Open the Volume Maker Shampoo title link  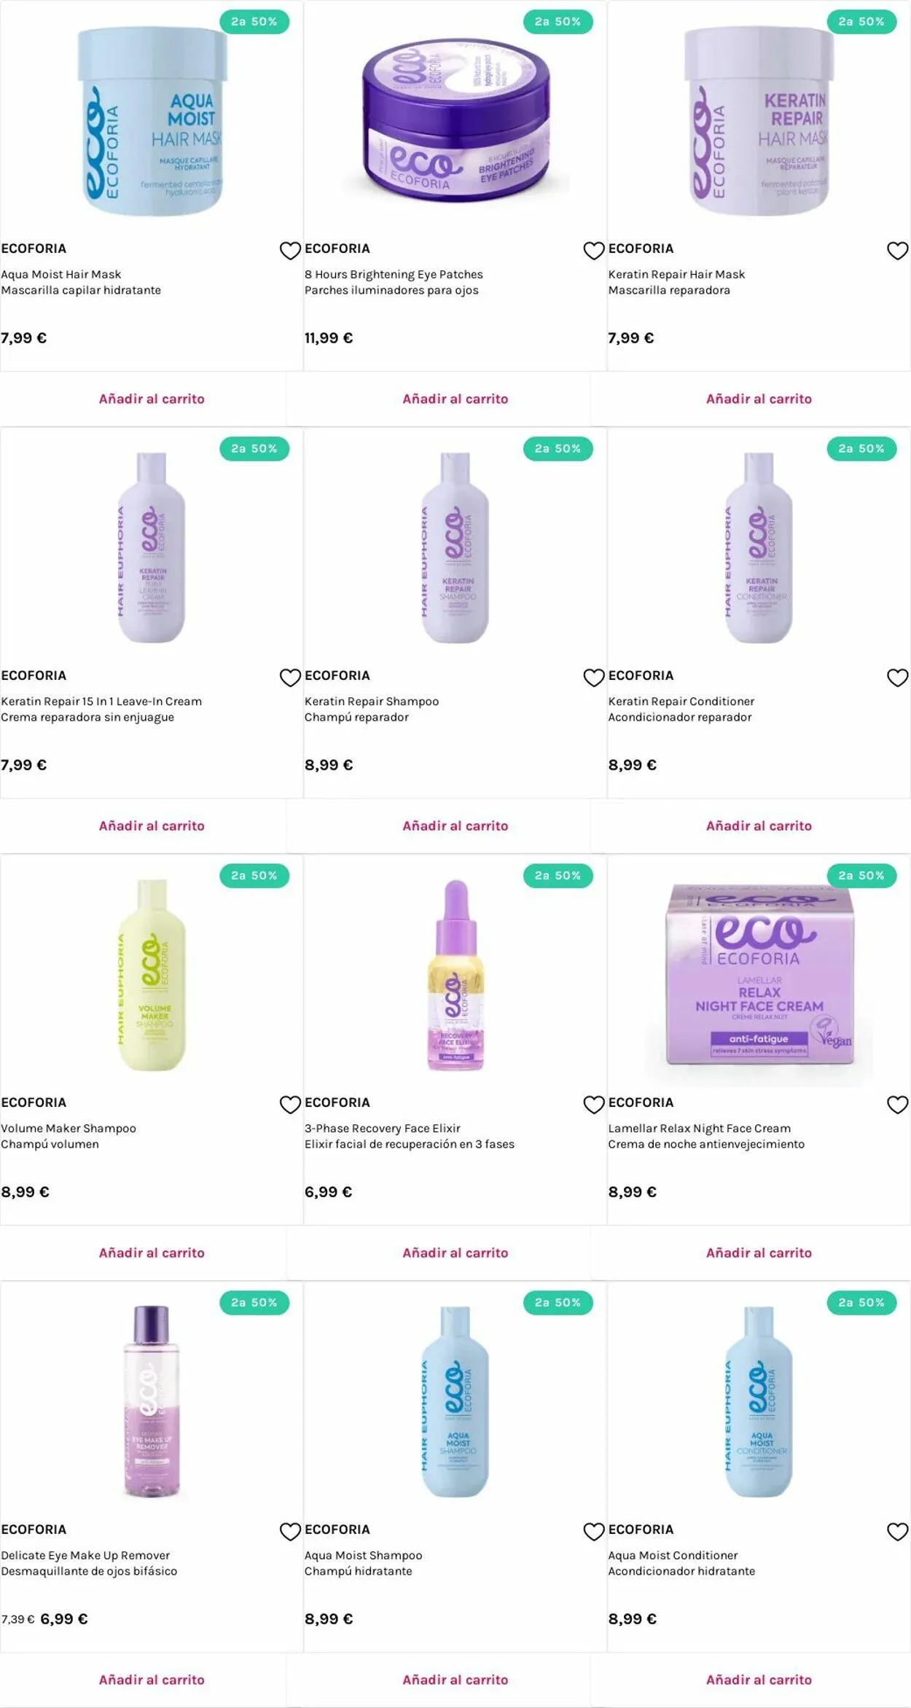(69, 1128)
